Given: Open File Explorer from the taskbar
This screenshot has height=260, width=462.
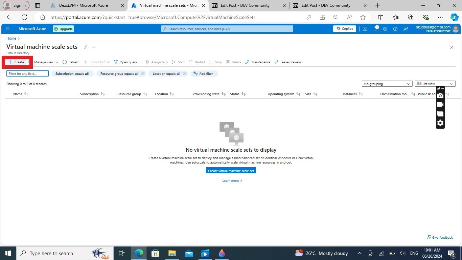Looking at the screenshot, I should 172,253.
